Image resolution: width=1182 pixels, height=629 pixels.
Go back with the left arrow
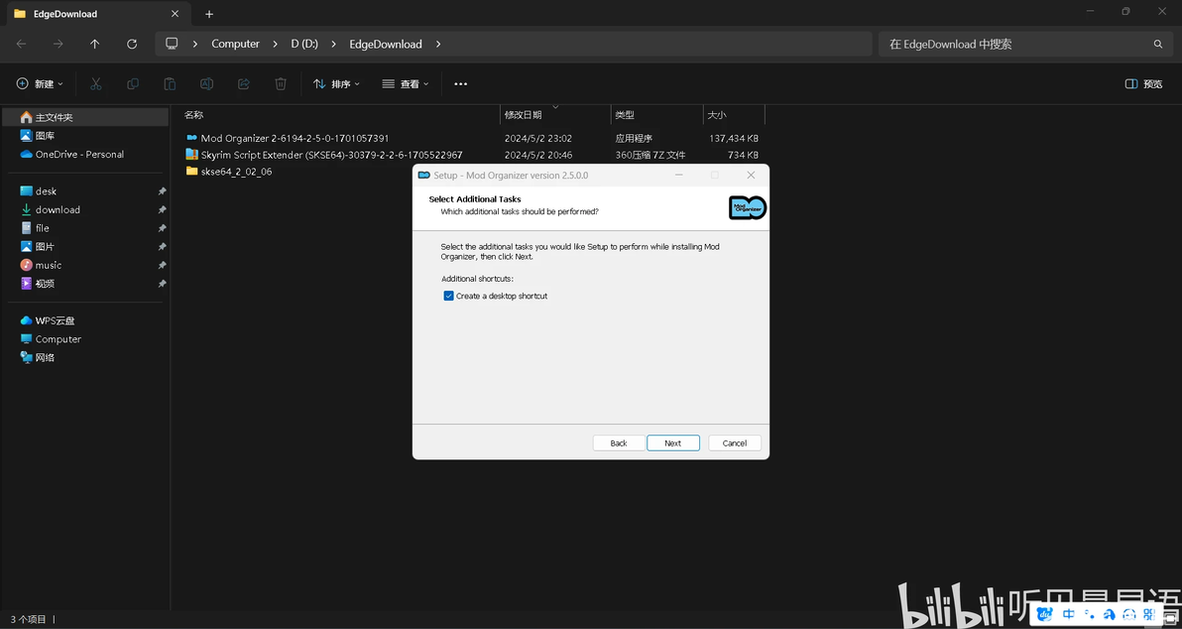21,44
